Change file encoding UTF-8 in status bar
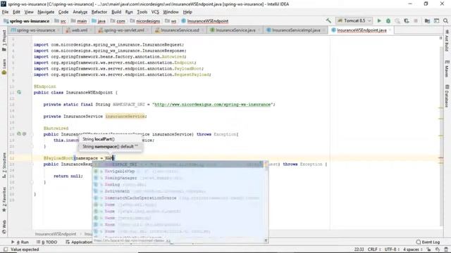Viewport: 451px width, 253px height. pos(392,249)
